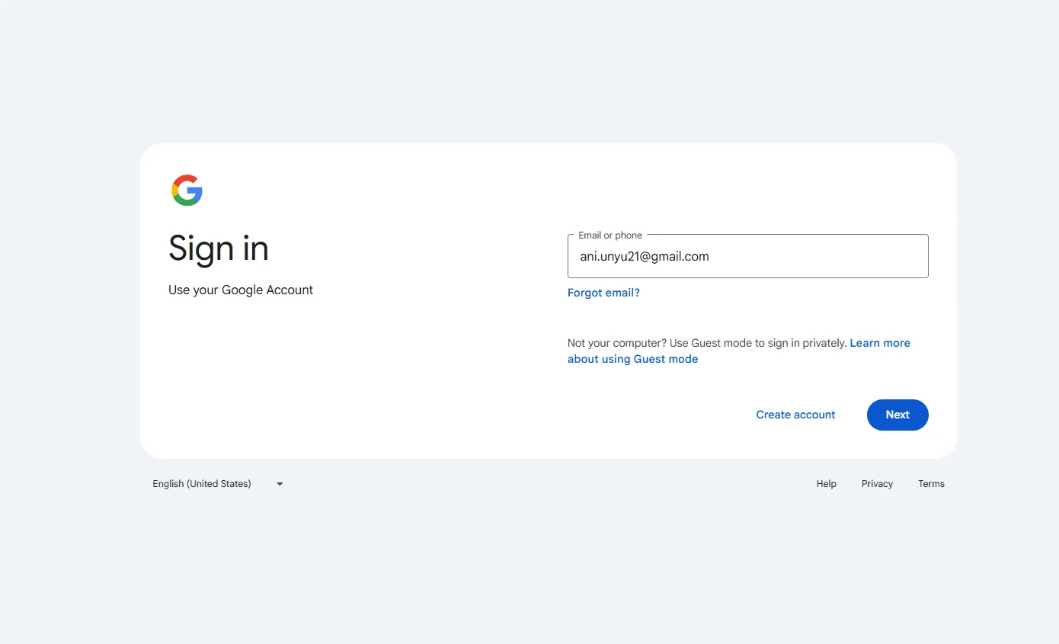This screenshot has height=644, width=1059.
Task: Click the Google logo
Action: (x=187, y=191)
